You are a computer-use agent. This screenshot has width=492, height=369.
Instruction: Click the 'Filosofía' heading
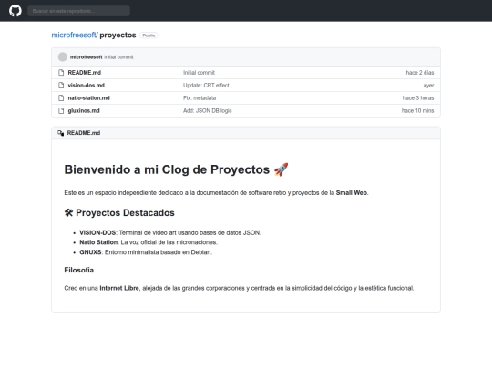(x=78, y=271)
